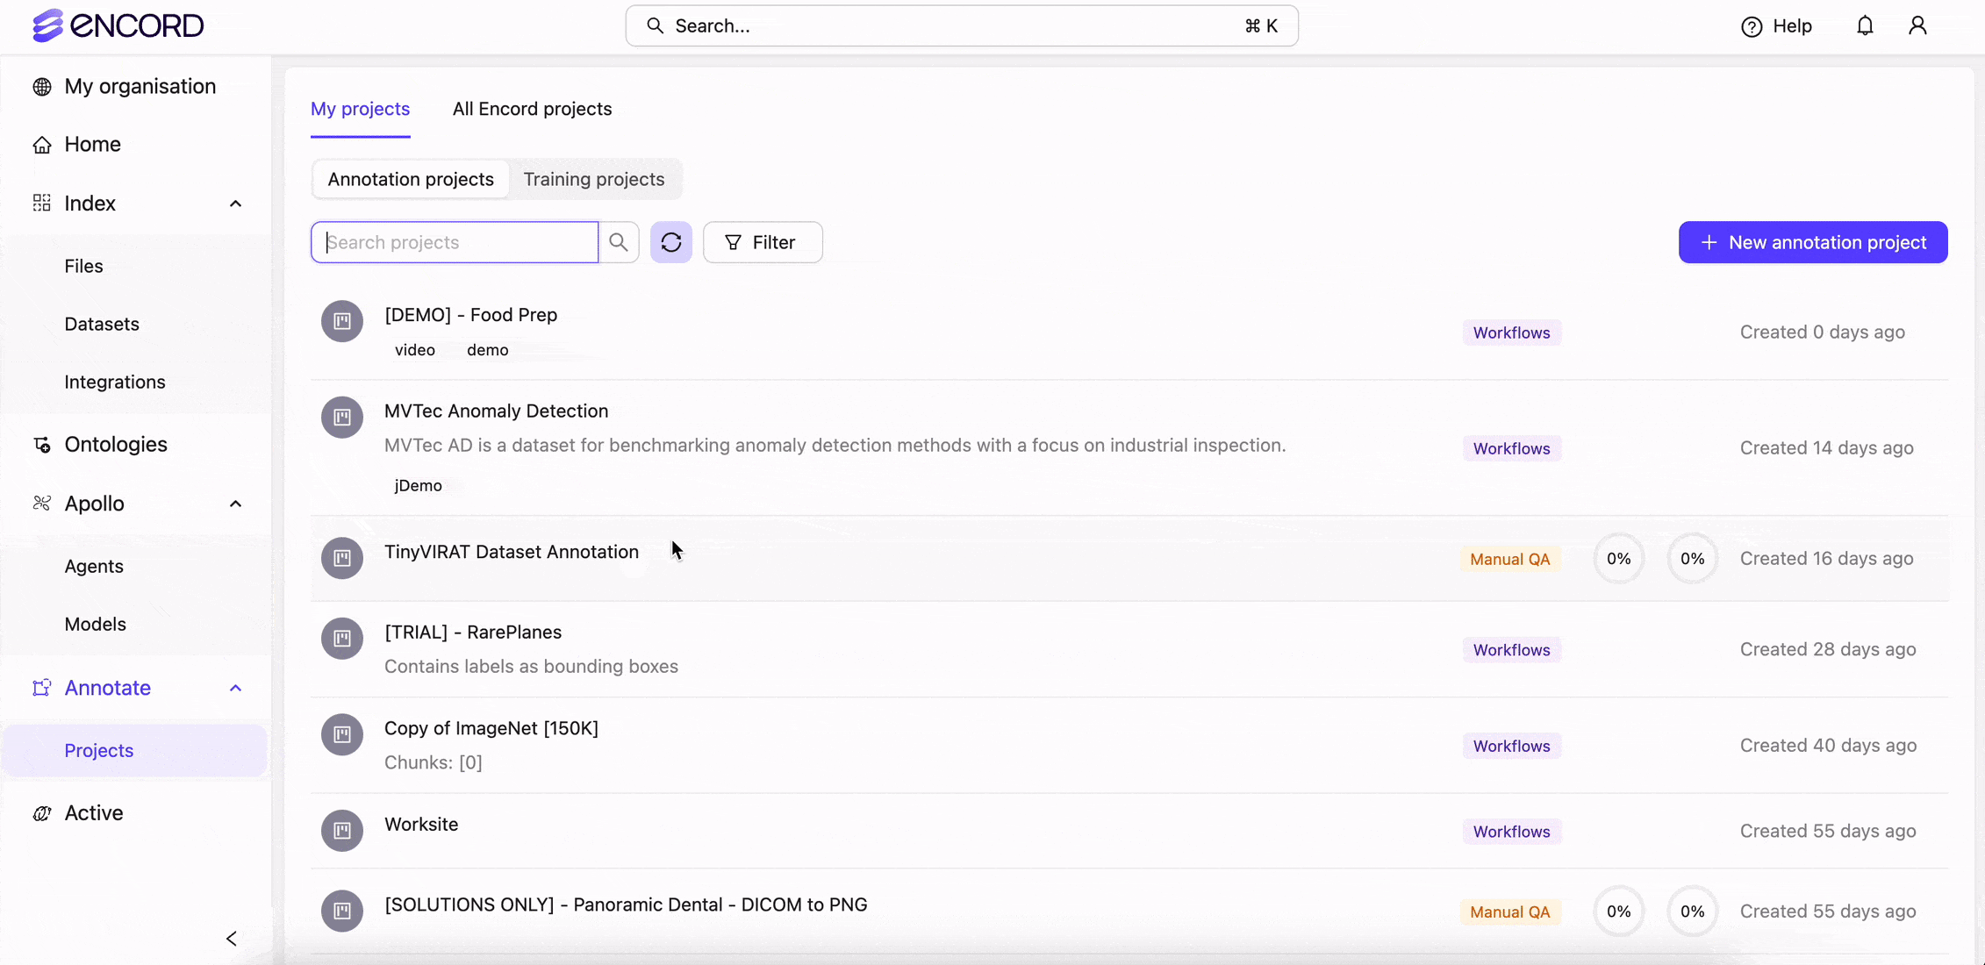The width and height of the screenshot is (1985, 965).
Task: Select Annotation projects toggle
Action: [x=411, y=179]
